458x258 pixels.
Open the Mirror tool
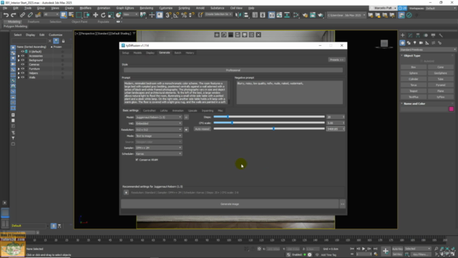pyautogui.click(x=238, y=15)
